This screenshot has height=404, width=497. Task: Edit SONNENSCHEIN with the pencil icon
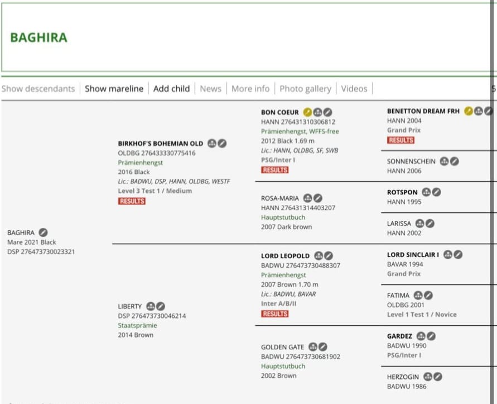455,161
